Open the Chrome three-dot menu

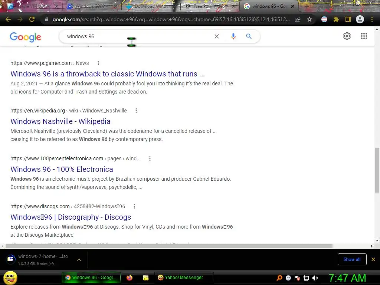tap(372, 19)
